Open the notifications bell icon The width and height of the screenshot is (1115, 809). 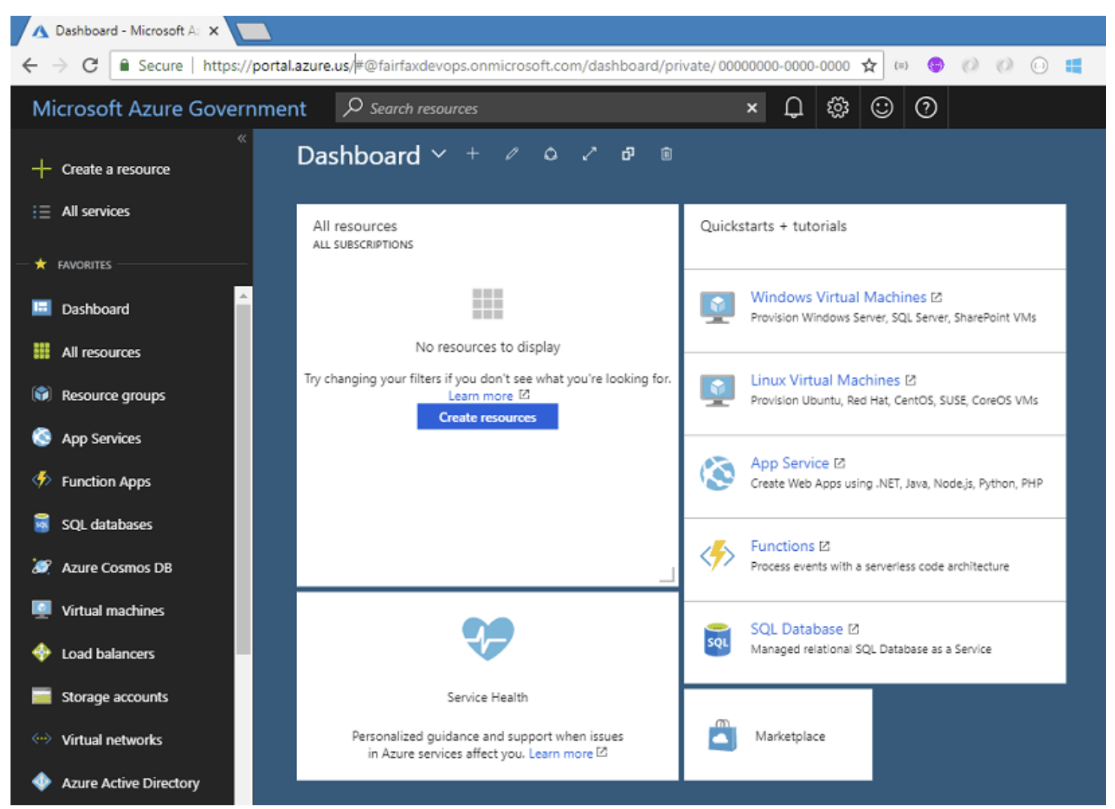click(793, 108)
